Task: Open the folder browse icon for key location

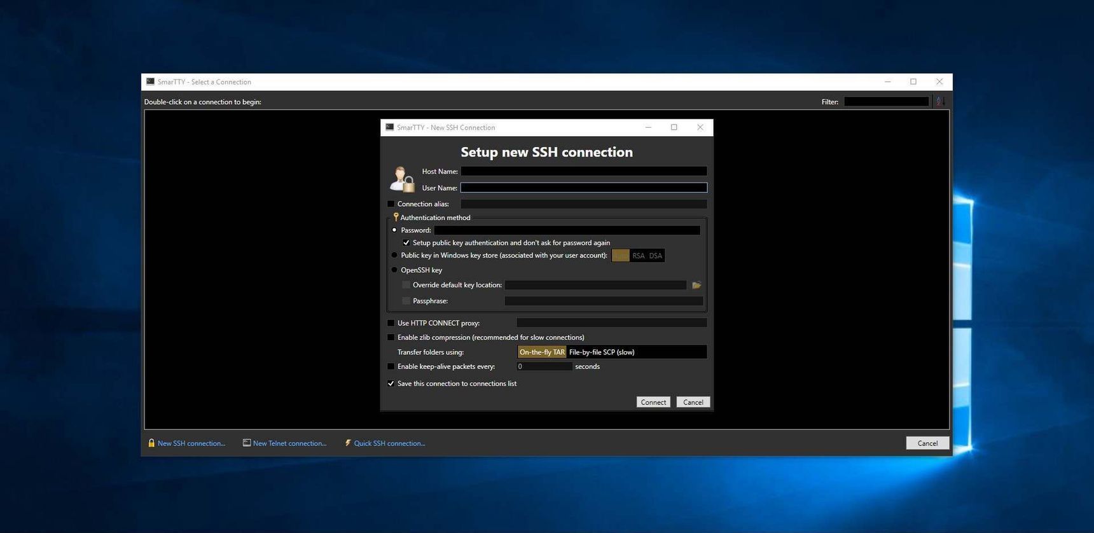Action: click(x=696, y=285)
